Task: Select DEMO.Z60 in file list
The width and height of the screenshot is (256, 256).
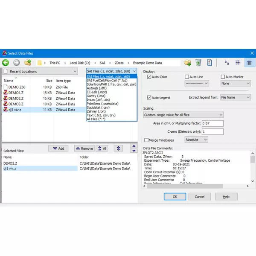Action: pos(44,87)
